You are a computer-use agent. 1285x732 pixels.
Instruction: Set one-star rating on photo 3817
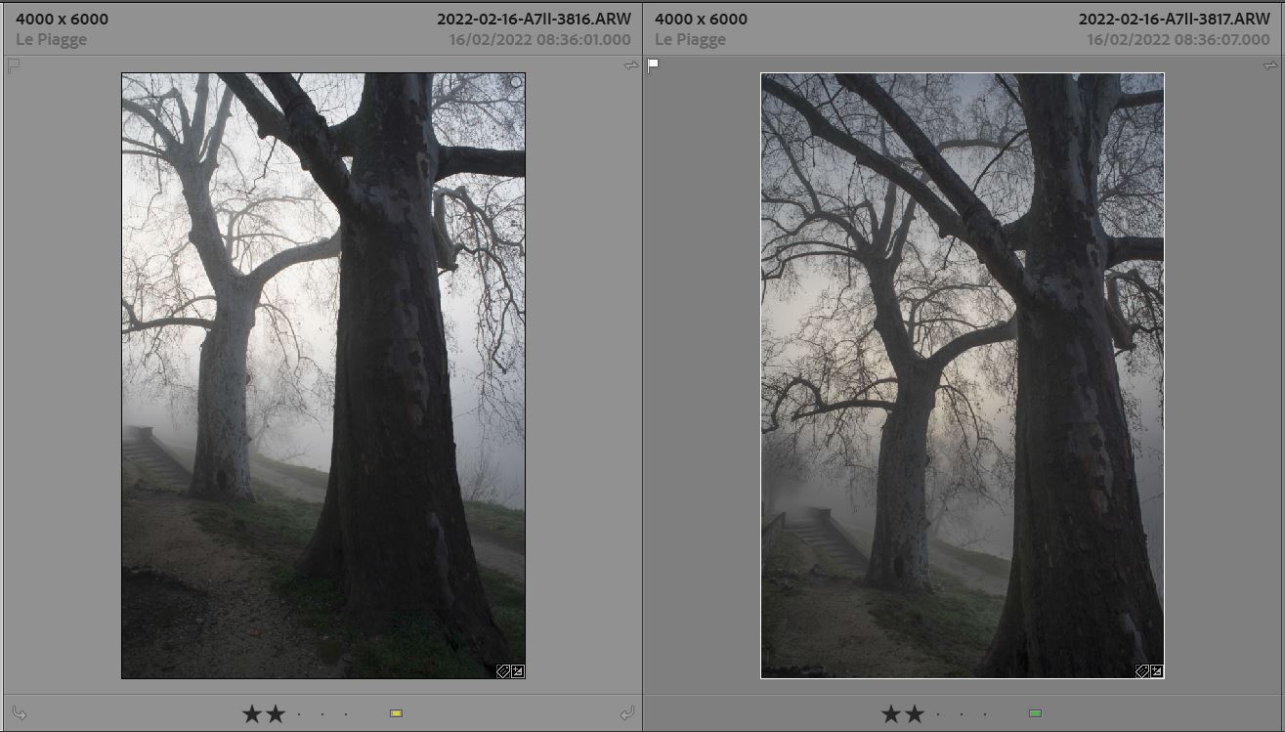(891, 714)
